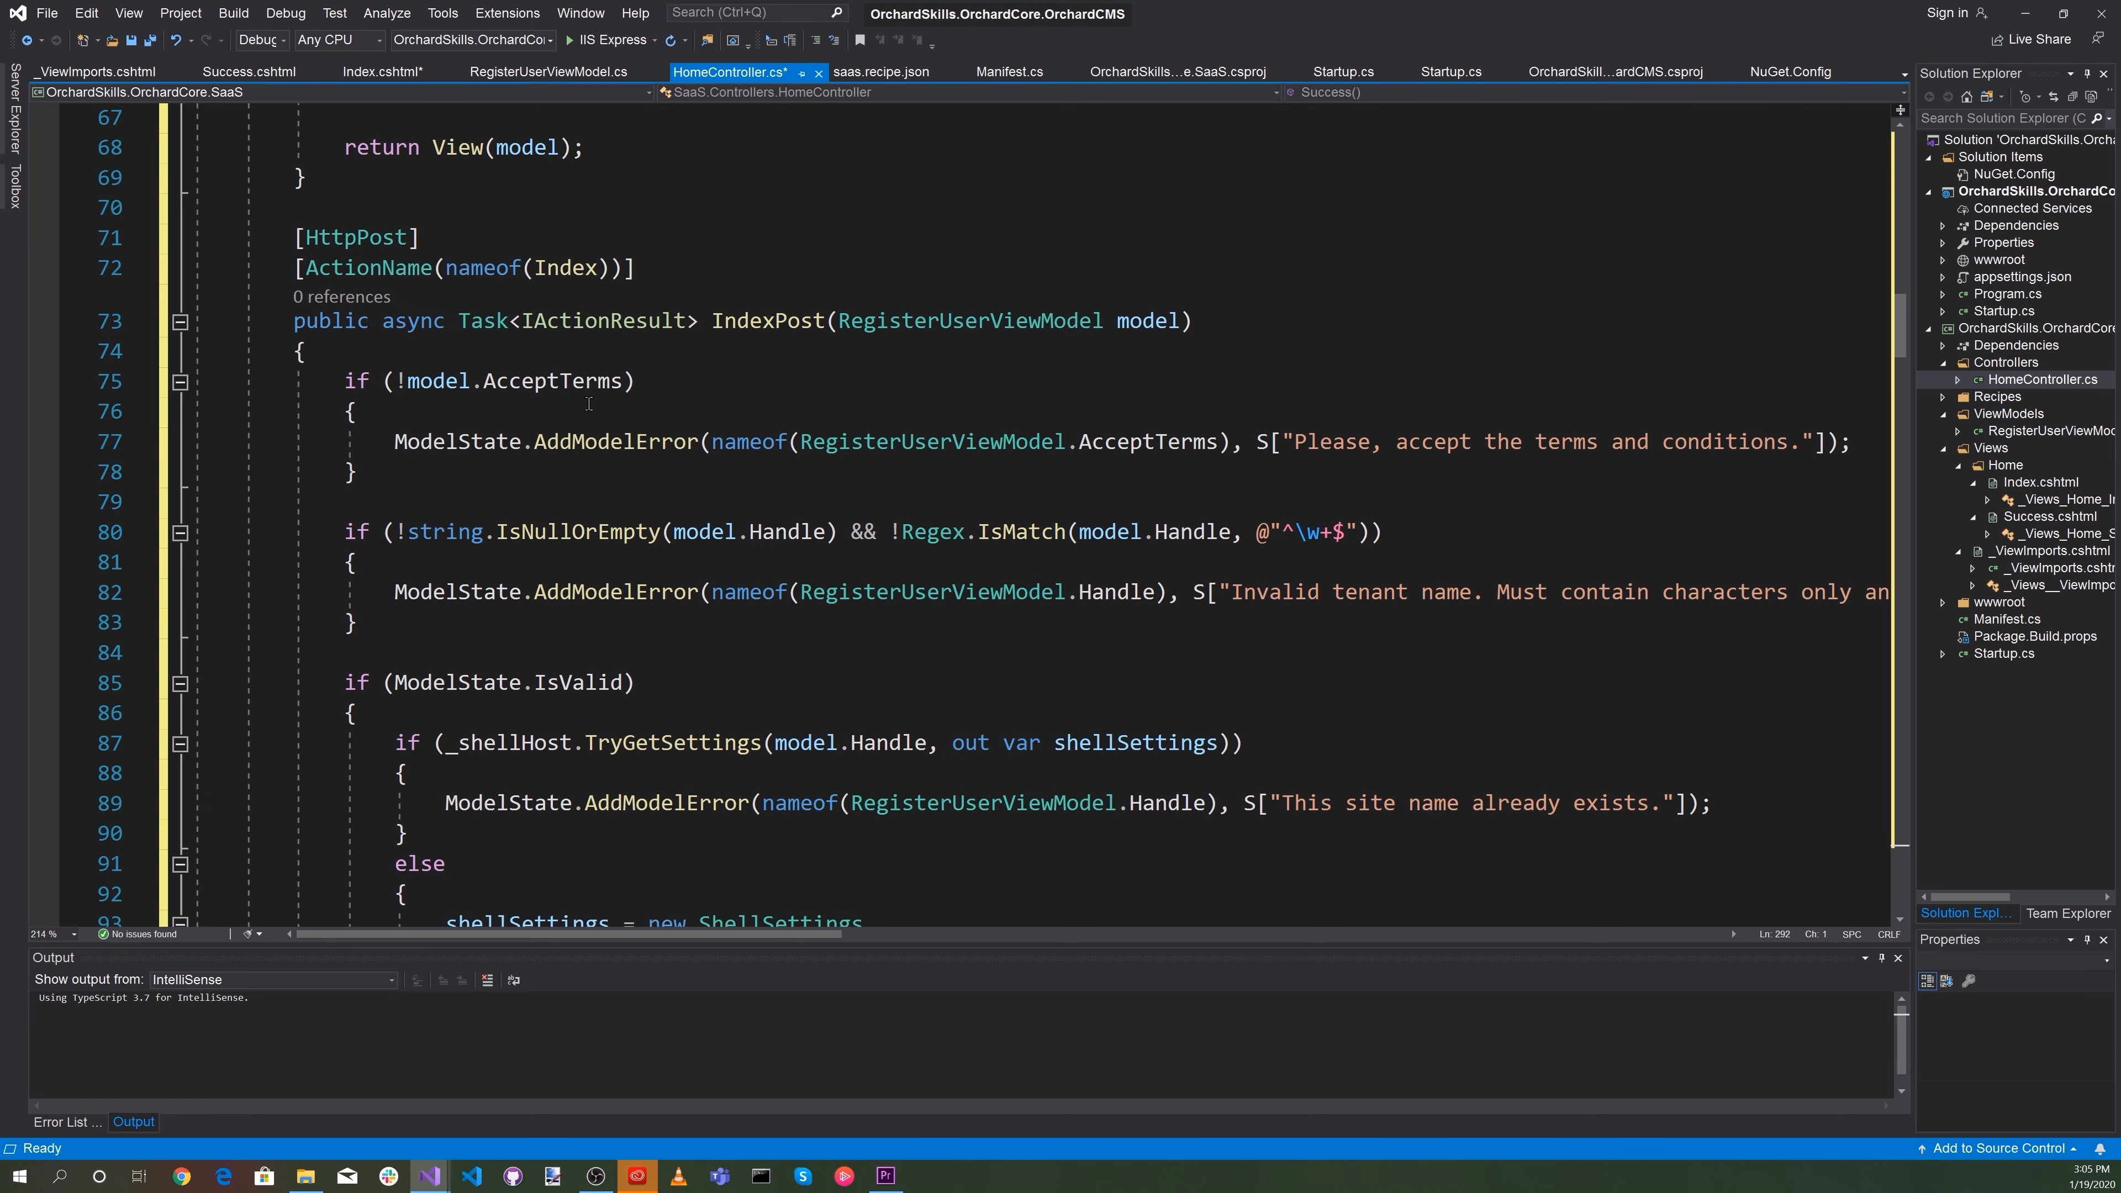2121x1193 pixels.
Task: Click Sign in link
Action: 1956,13
